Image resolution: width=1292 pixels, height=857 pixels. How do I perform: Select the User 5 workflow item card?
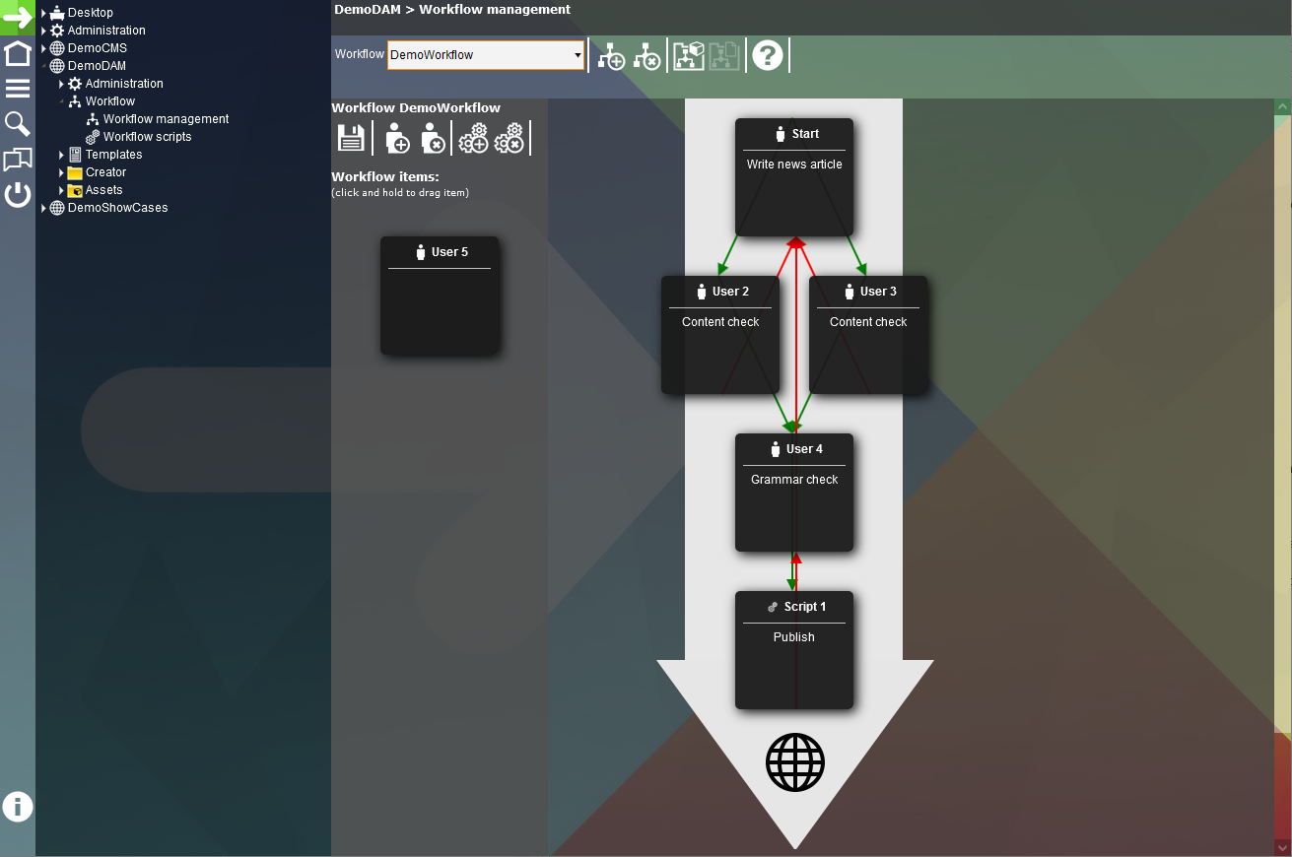(x=440, y=296)
